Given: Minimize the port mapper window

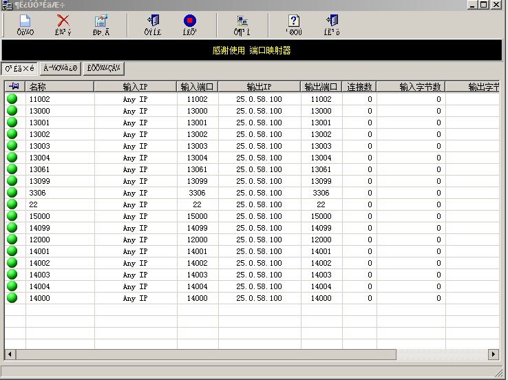Looking at the screenshot, I should tap(472, 5).
